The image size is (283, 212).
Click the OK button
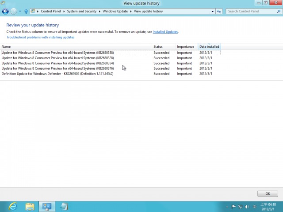(268, 193)
